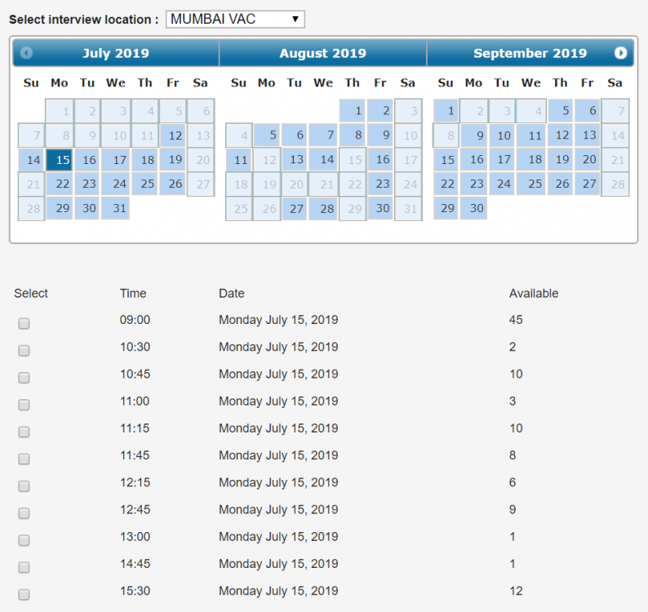The width and height of the screenshot is (648, 612).
Task: Choose September 13 on the calendar
Action: pos(588,135)
